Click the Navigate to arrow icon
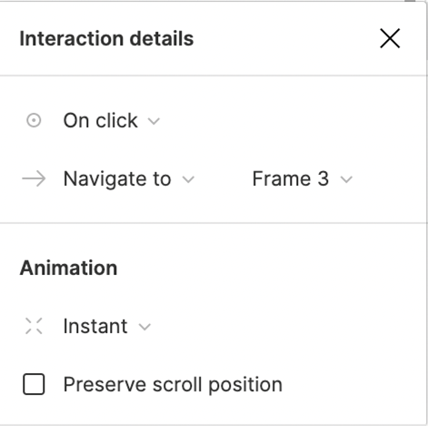The height and width of the screenshot is (426, 428). pyautogui.click(x=34, y=178)
